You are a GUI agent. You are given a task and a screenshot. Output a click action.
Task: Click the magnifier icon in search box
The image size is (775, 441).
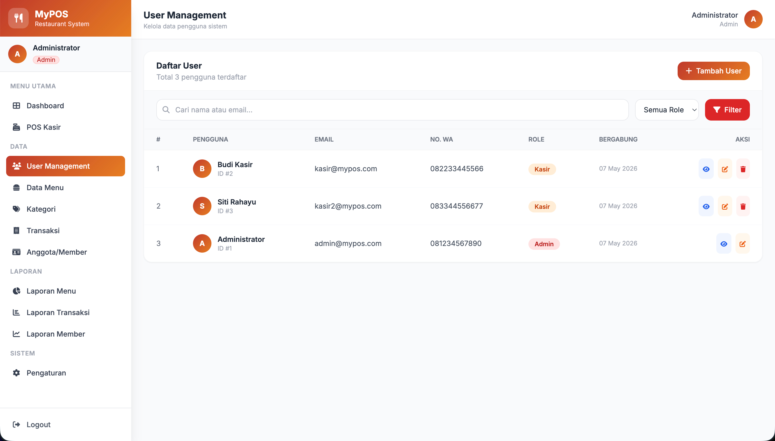click(x=166, y=110)
